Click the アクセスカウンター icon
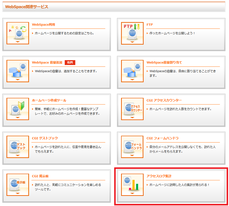This screenshot has height=206, width=229. coord(132,109)
